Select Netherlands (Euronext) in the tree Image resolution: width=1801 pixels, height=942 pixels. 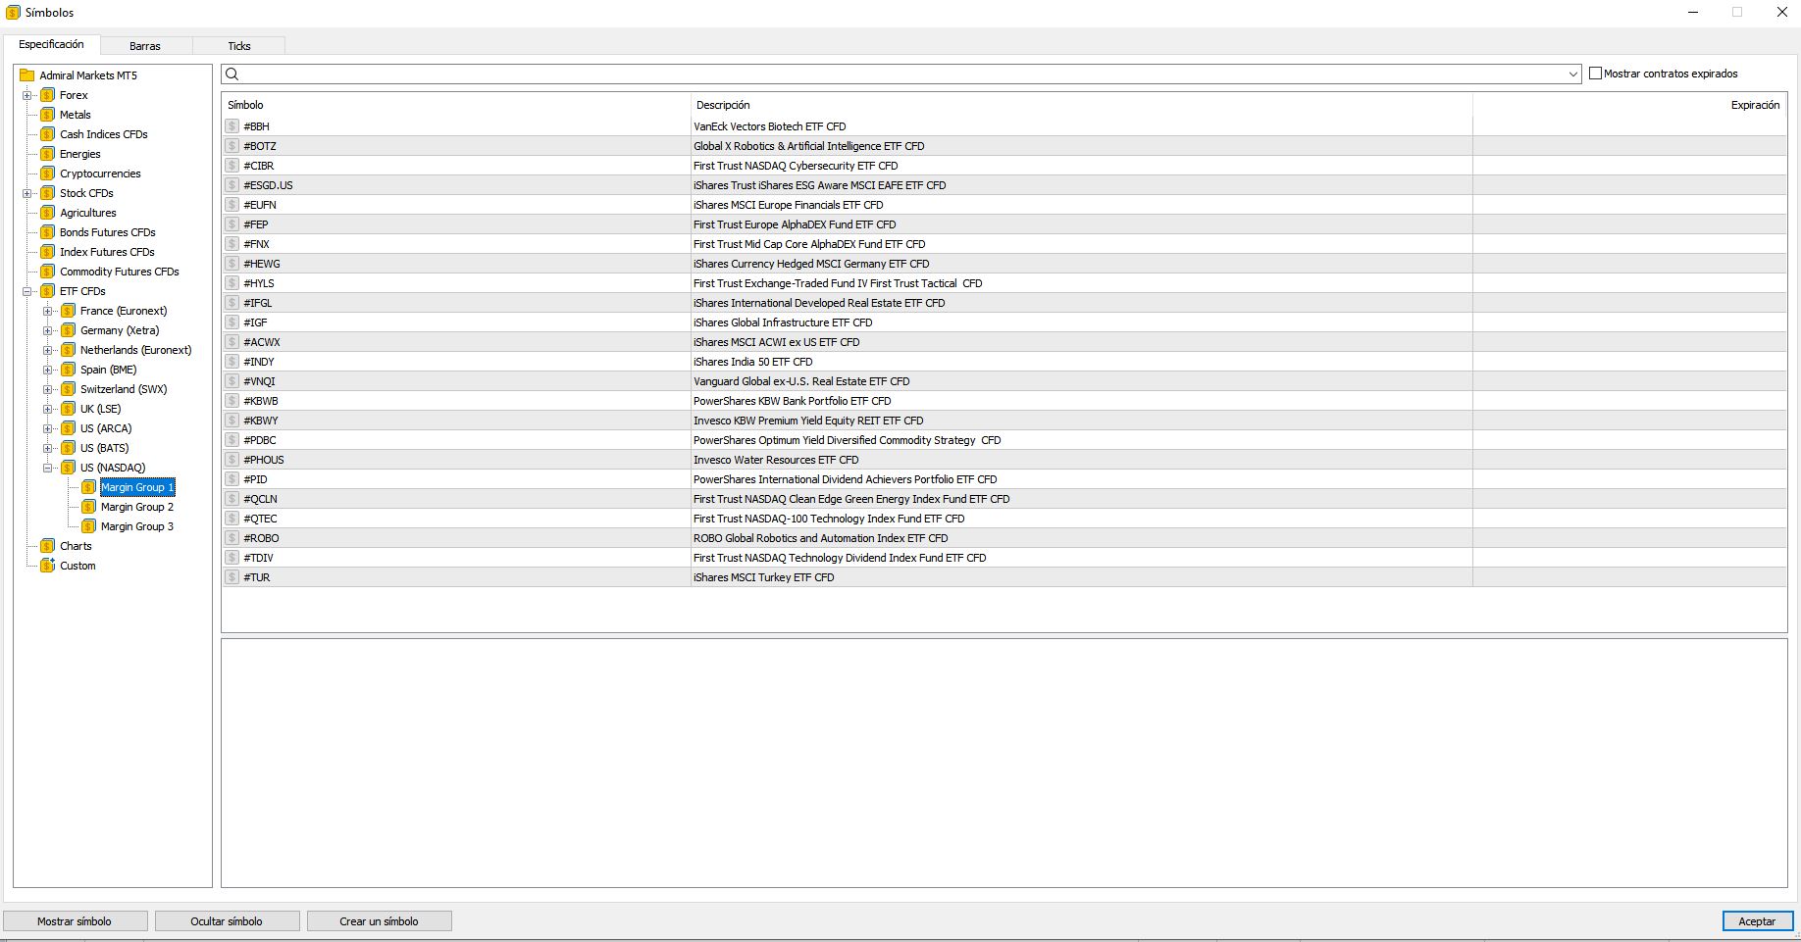(x=136, y=350)
